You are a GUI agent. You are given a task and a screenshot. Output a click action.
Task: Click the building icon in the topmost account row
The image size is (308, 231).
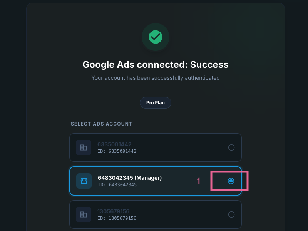(84, 147)
